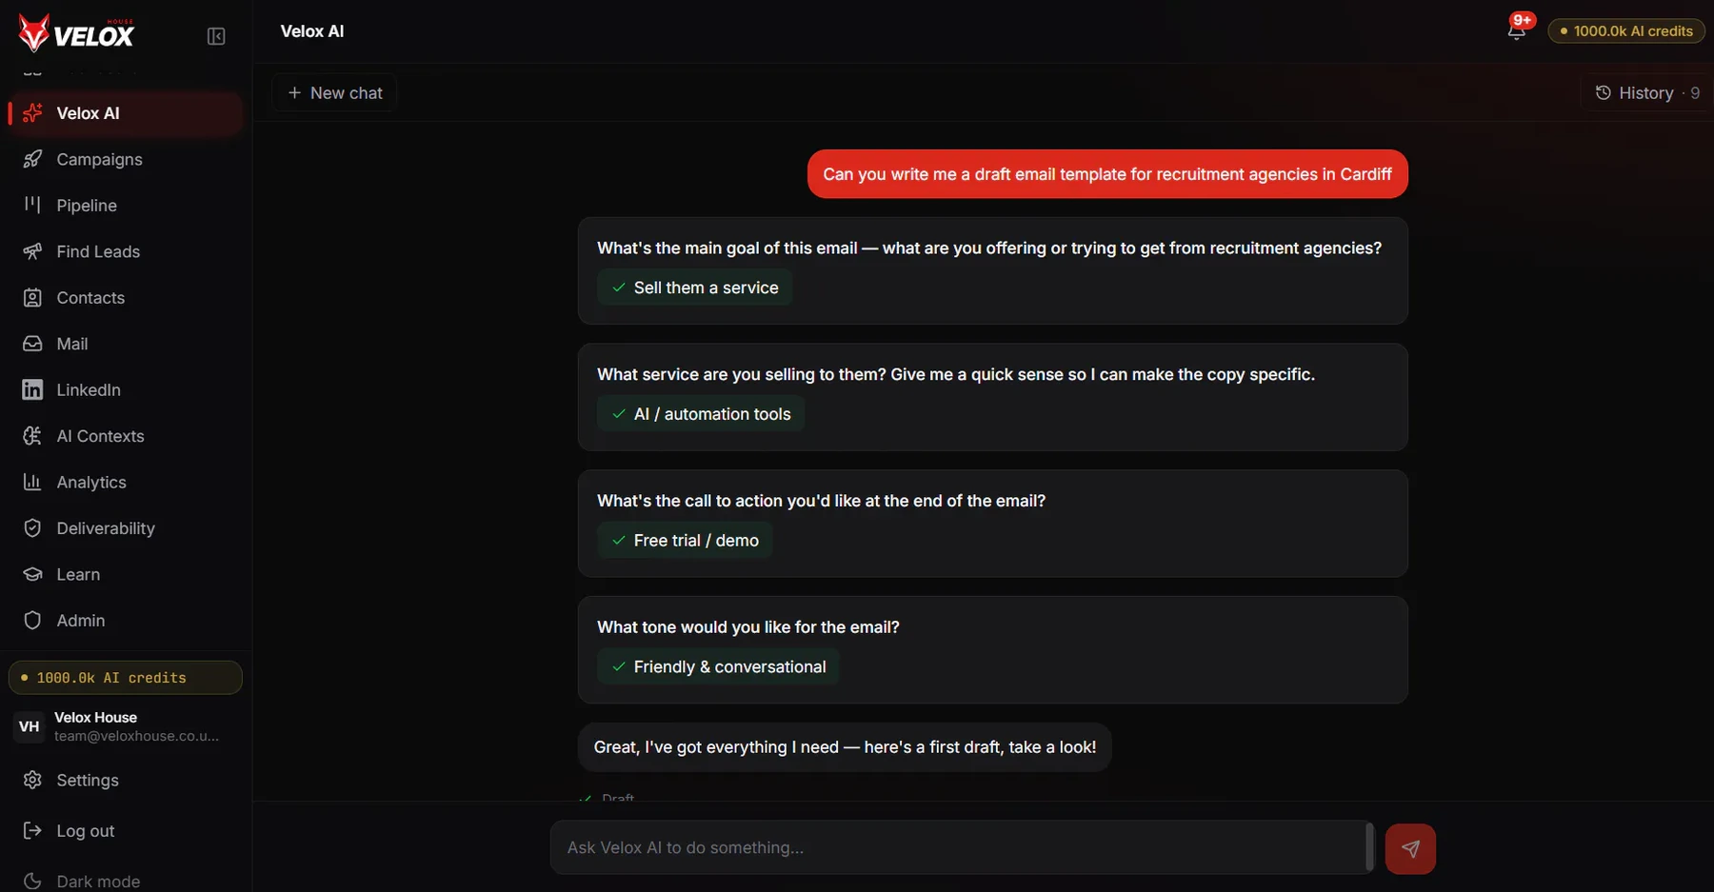1714x892 pixels.
Task: Open Settings gear icon
Action: pos(32,780)
